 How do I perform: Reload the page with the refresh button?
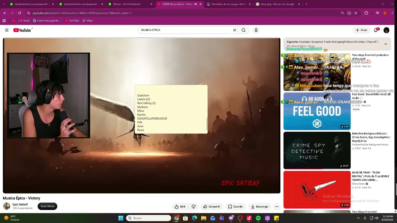coord(20,13)
